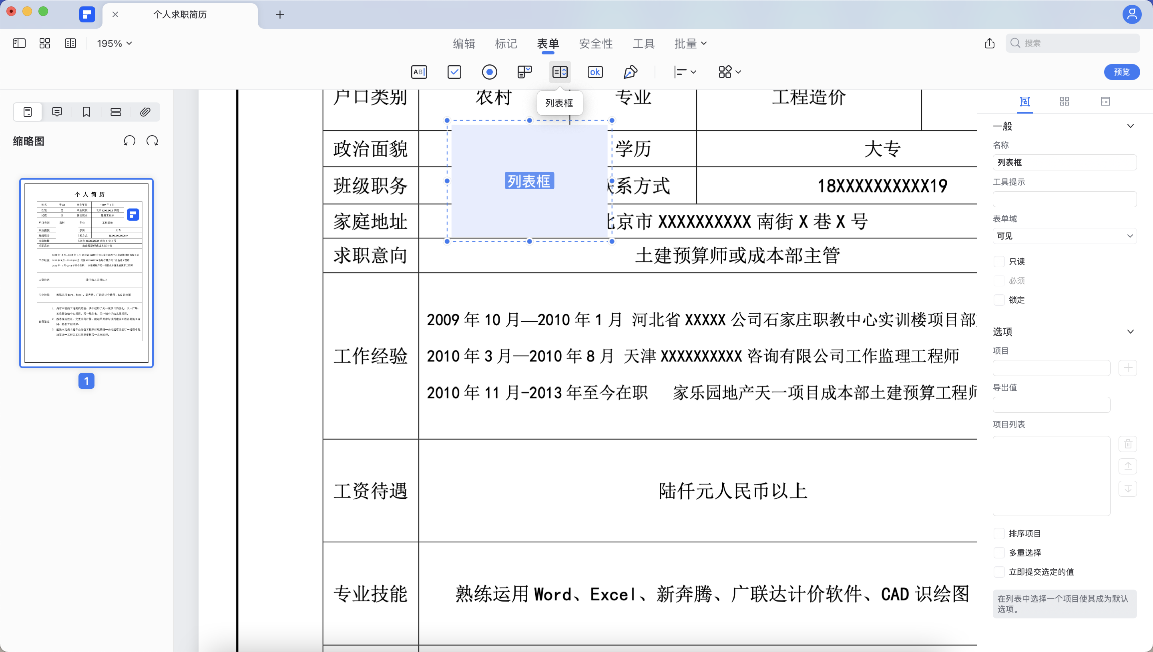This screenshot has width=1153, height=652.
Task: Expand the 选项 options section
Action: tap(1132, 331)
